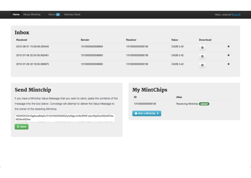Screen dimensions: 251x178
Task: Click the Add a Mintchip button
Action: click(147, 114)
